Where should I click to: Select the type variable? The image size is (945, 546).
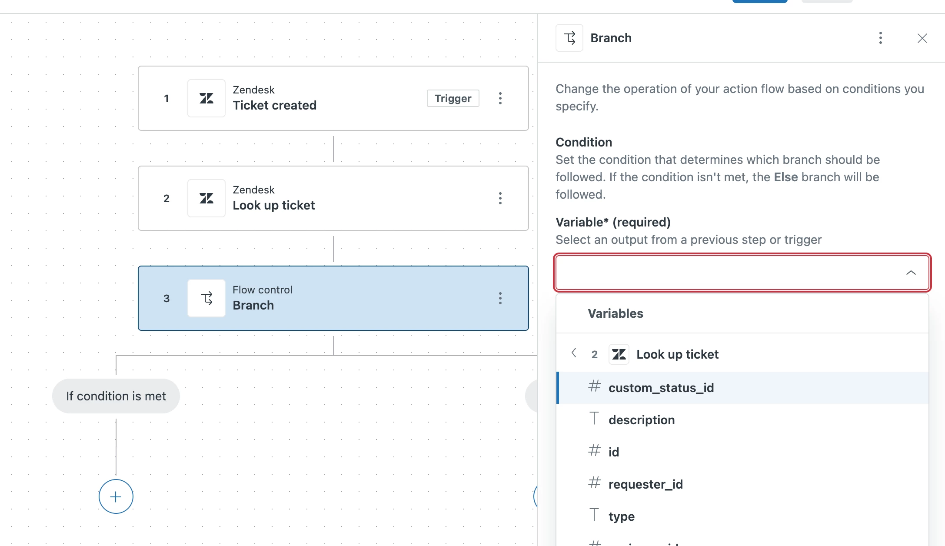[622, 516]
